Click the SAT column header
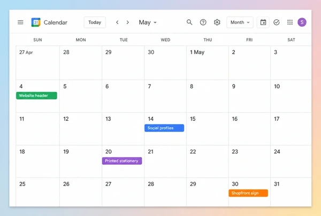 click(292, 40)
